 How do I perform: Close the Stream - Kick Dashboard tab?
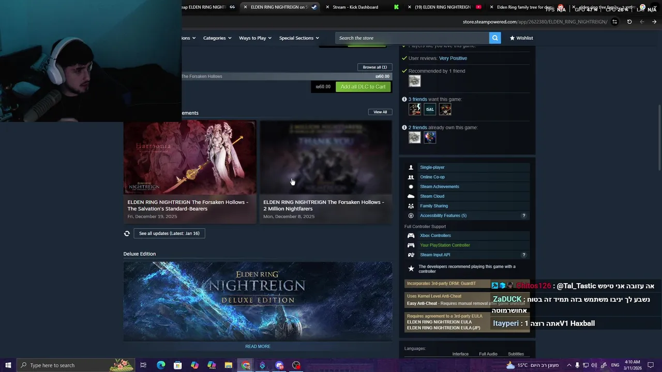[x=327, y=7]
